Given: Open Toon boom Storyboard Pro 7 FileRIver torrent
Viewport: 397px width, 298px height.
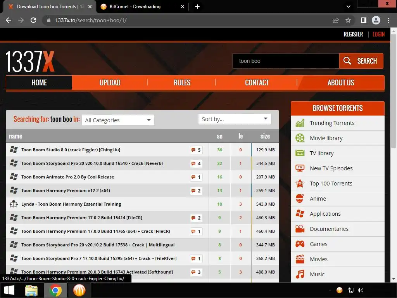Looking at the screenshot, I should point(99,258).
